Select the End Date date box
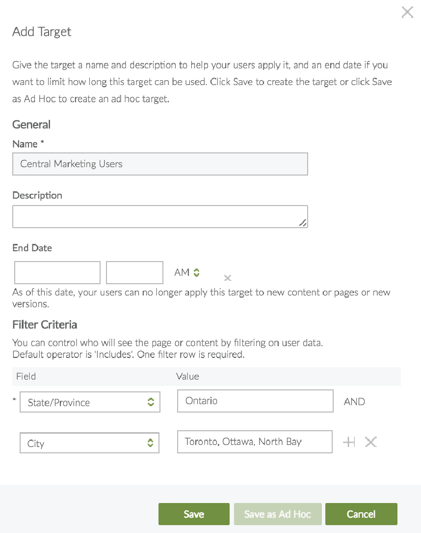The image size is (421, 533). coord(57,273)
